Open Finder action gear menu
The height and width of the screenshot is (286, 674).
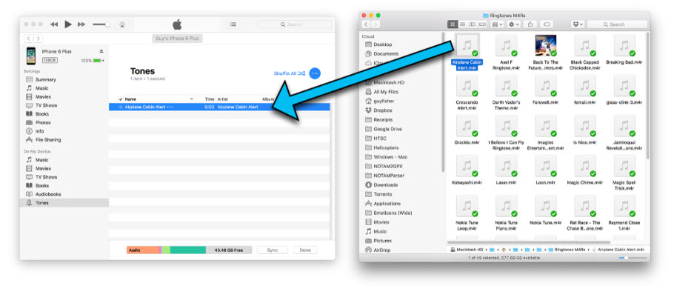[x=514, y=24]
